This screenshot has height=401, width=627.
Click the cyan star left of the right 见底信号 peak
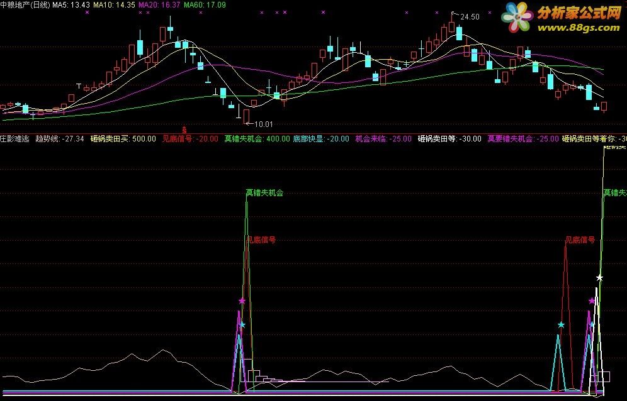tap(561, 325)
